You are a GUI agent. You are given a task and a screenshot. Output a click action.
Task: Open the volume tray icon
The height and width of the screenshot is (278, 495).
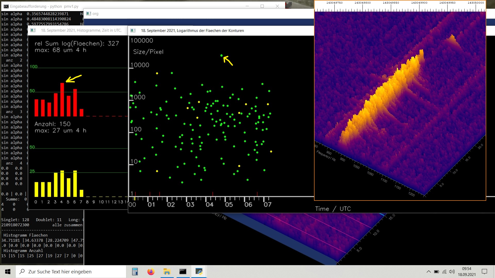pyautogui.click(x=452, y=272)
